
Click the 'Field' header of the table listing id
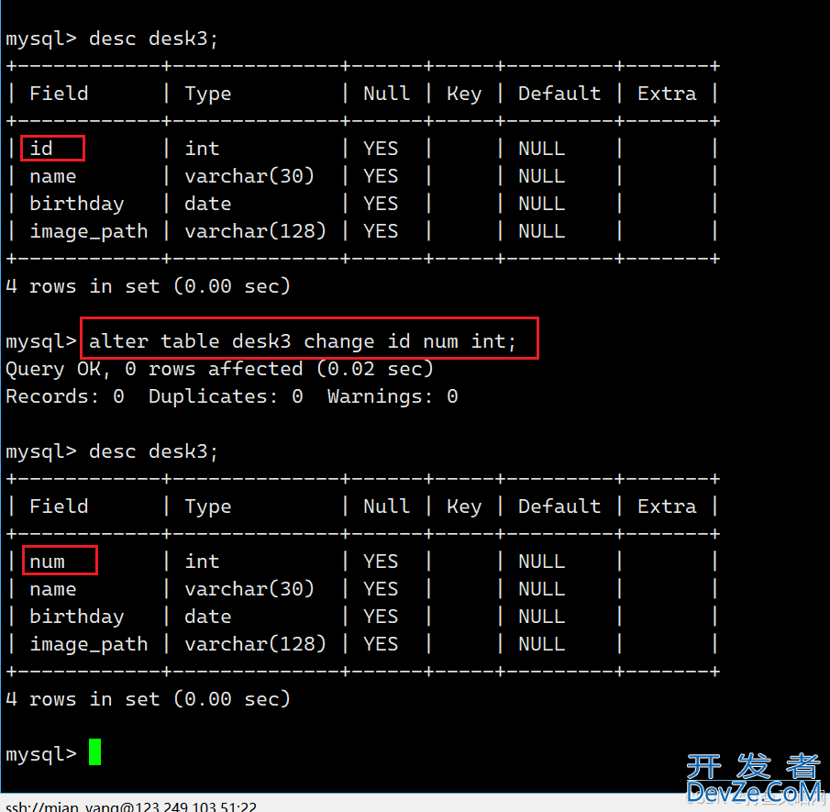coord(59,94)
